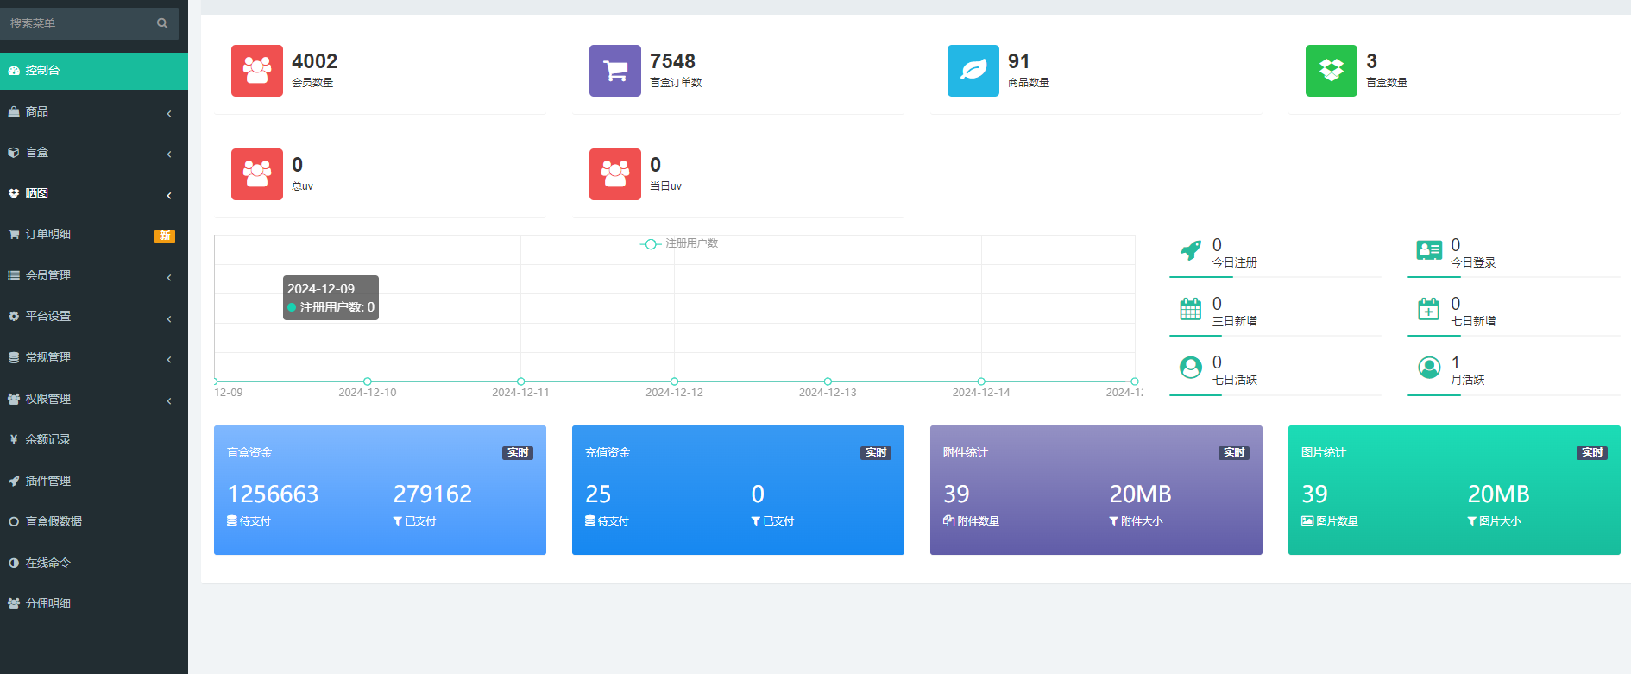Click the 4002 会员数量 figure

tap(315, 61)
